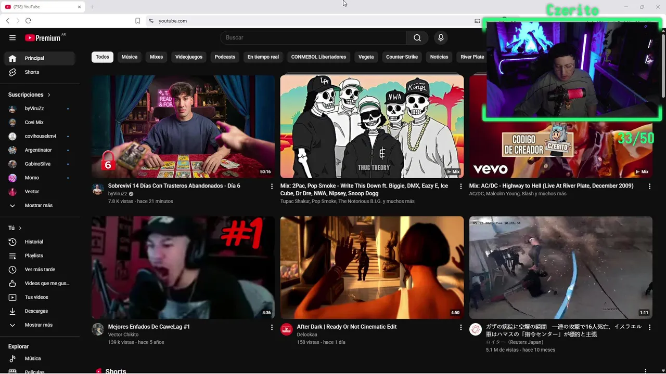
Task: Open Videos que me gustan
Action: [40, 283]
